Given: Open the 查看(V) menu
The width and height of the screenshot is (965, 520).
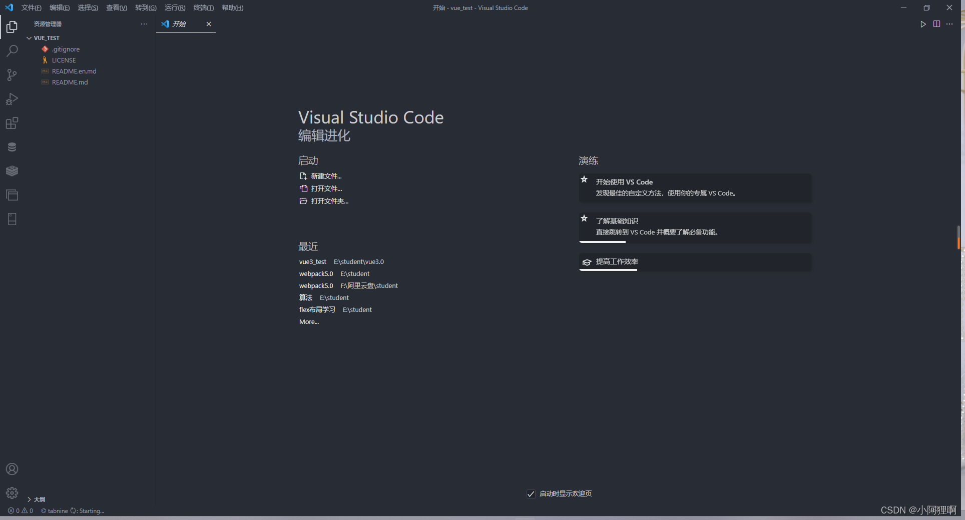Looking at the screenshot, I should (x=117, y=7).
